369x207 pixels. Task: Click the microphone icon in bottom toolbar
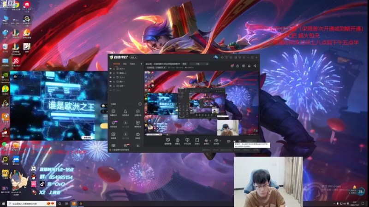tap(206, 141)
